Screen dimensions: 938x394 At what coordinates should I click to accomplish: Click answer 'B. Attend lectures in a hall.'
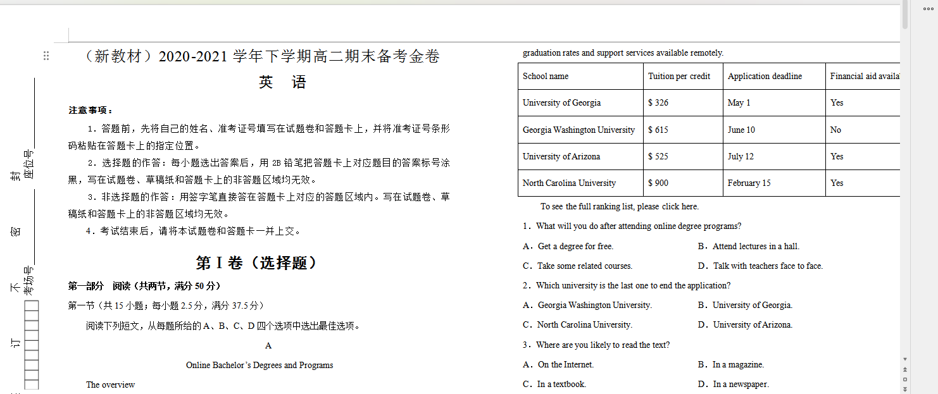(748, 246)
